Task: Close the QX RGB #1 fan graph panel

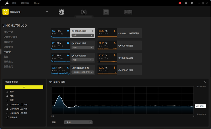Action: coord(205,82)
